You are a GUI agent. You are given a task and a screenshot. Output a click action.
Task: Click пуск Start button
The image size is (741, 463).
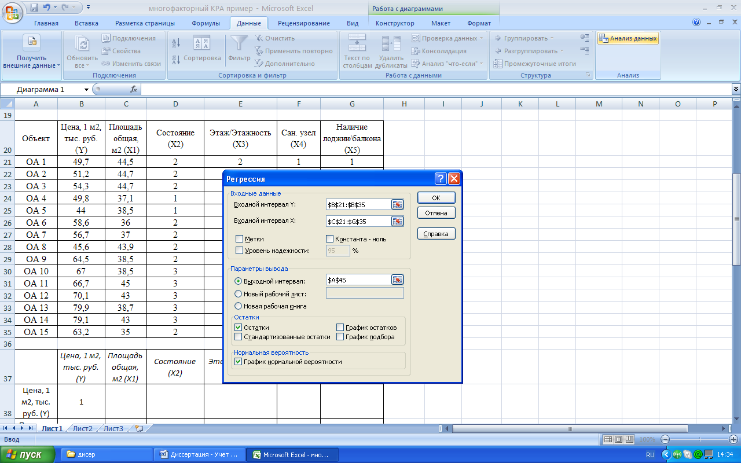point(28,454)
